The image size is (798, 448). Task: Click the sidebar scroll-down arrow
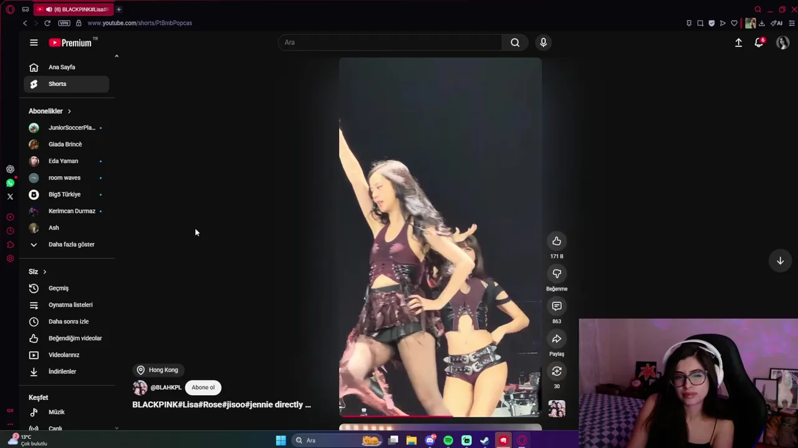pyautogui.click(x=116, y=428)
